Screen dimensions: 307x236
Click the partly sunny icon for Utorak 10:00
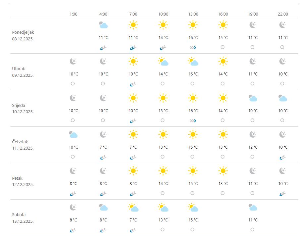click(x=163, y=62)
